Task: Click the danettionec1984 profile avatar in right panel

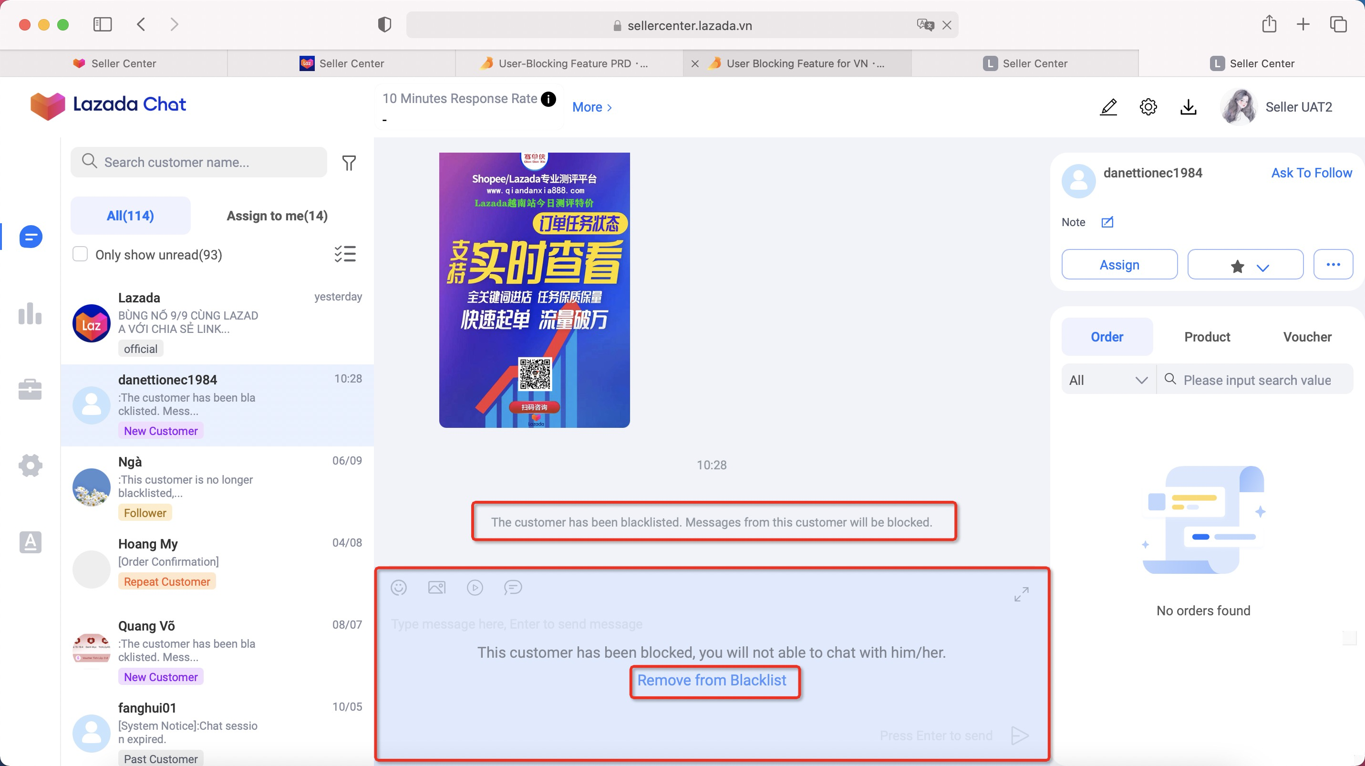Action: [x=1078, y=181]
